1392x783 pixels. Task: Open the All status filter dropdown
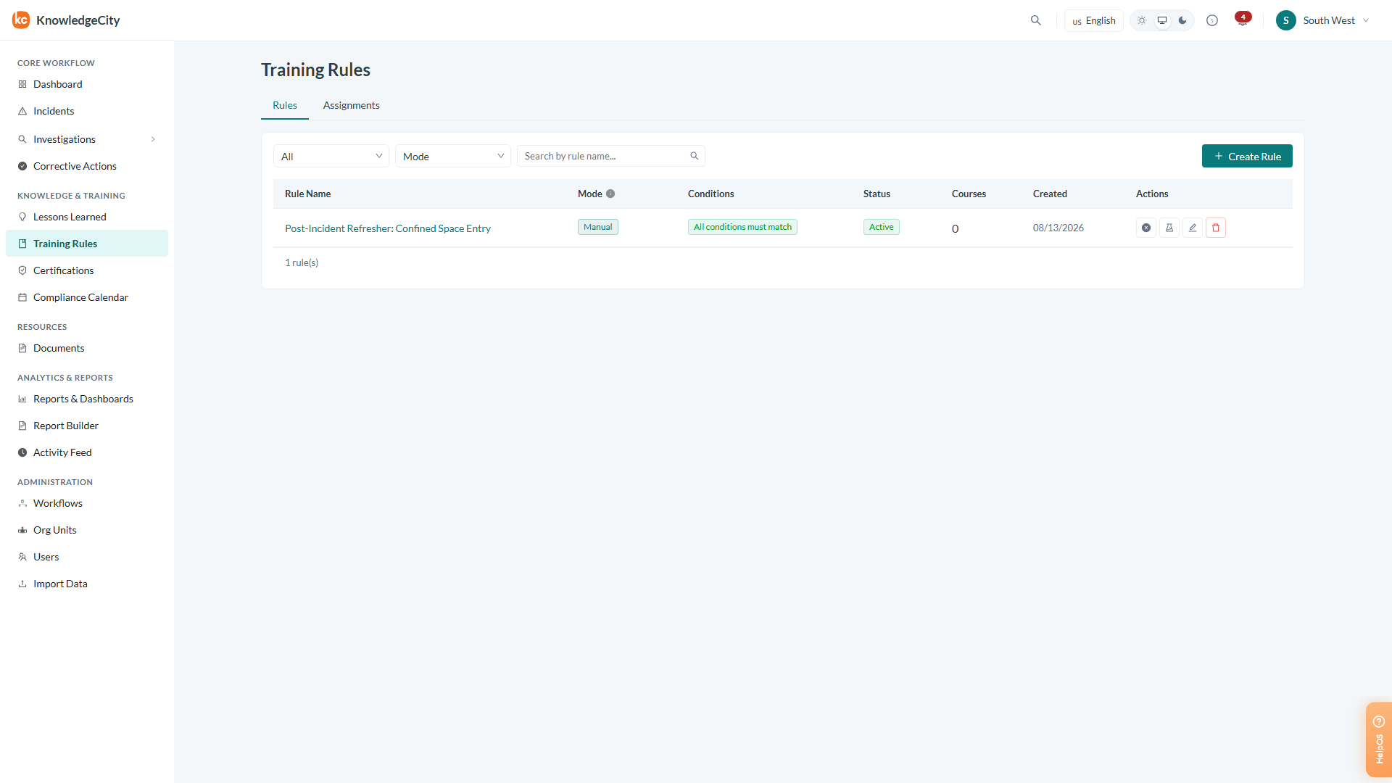(x=331, y=156)
